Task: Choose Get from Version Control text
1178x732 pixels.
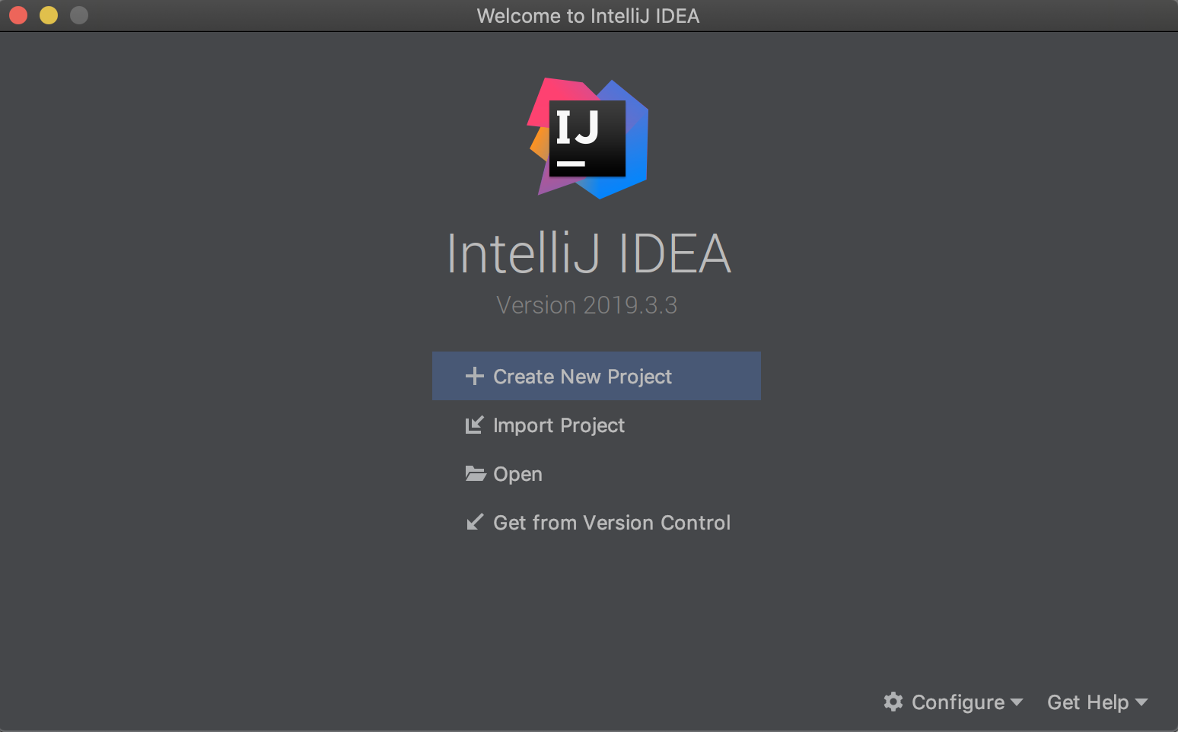Action: point(612,523)
